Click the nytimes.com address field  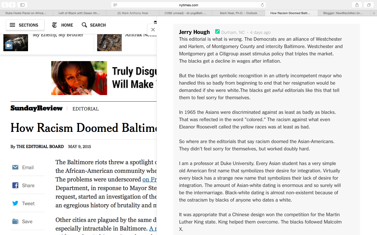[188, 5]
